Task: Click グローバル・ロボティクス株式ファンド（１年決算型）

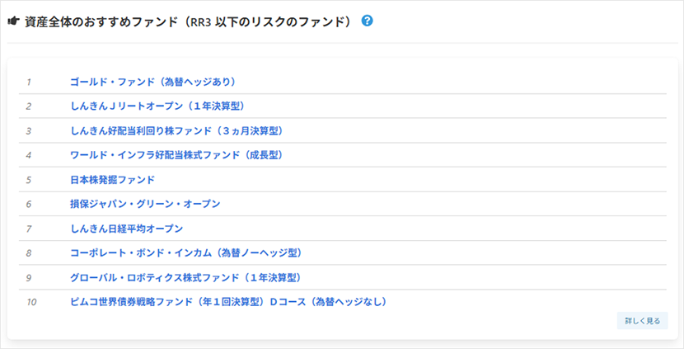Action: point(185,277)
